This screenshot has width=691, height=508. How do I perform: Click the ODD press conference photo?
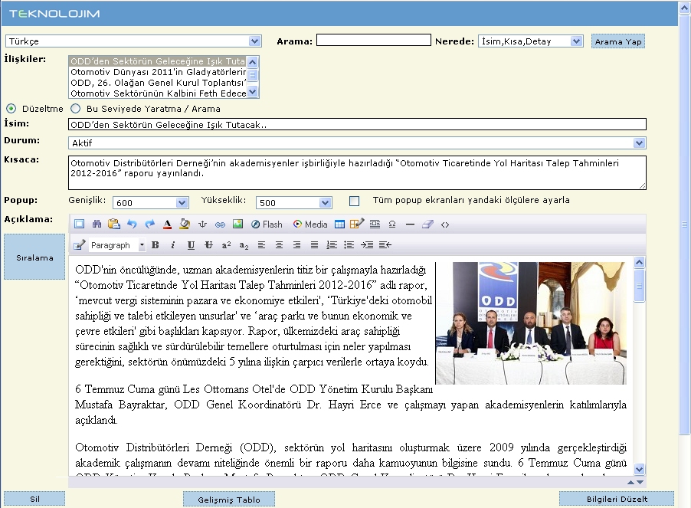point(531,323)
